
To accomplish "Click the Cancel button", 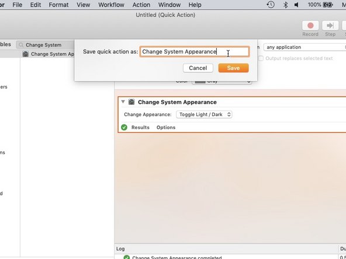I will 198,68.
